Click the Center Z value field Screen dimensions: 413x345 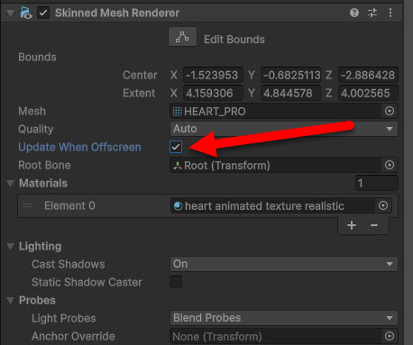coord(368,75)
